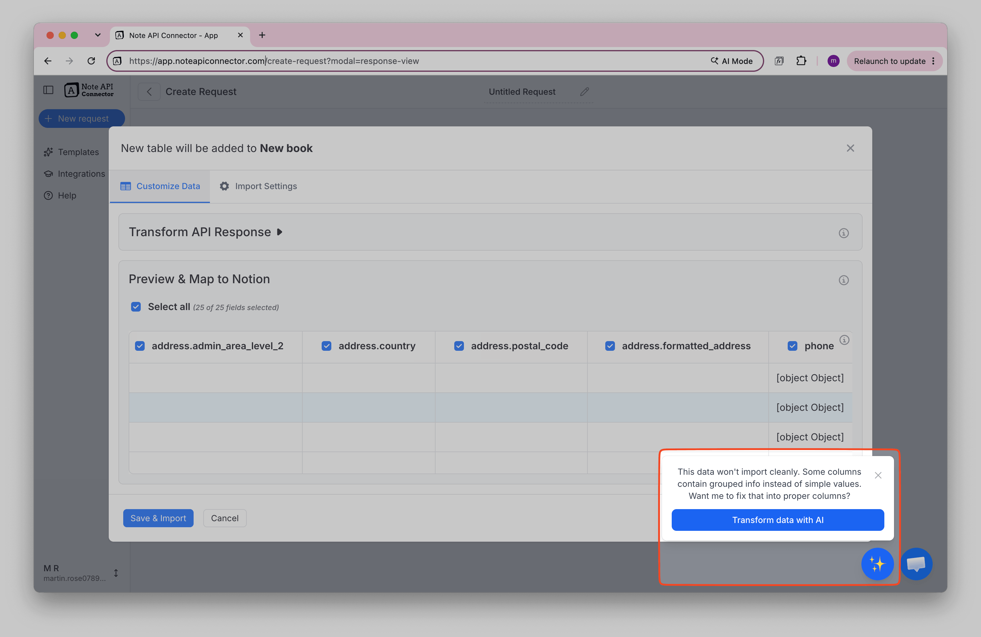Select the Customize Data tab
This screenshot has height=637, width=981.
point(160,186)
